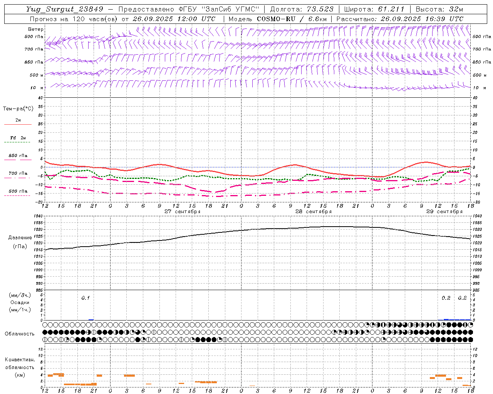Click the computed time "Рассчитано: 26.09.2025 16:39 UTC"
The width and height of the screenshot is (493, 394).
click(x=400, y=19)
